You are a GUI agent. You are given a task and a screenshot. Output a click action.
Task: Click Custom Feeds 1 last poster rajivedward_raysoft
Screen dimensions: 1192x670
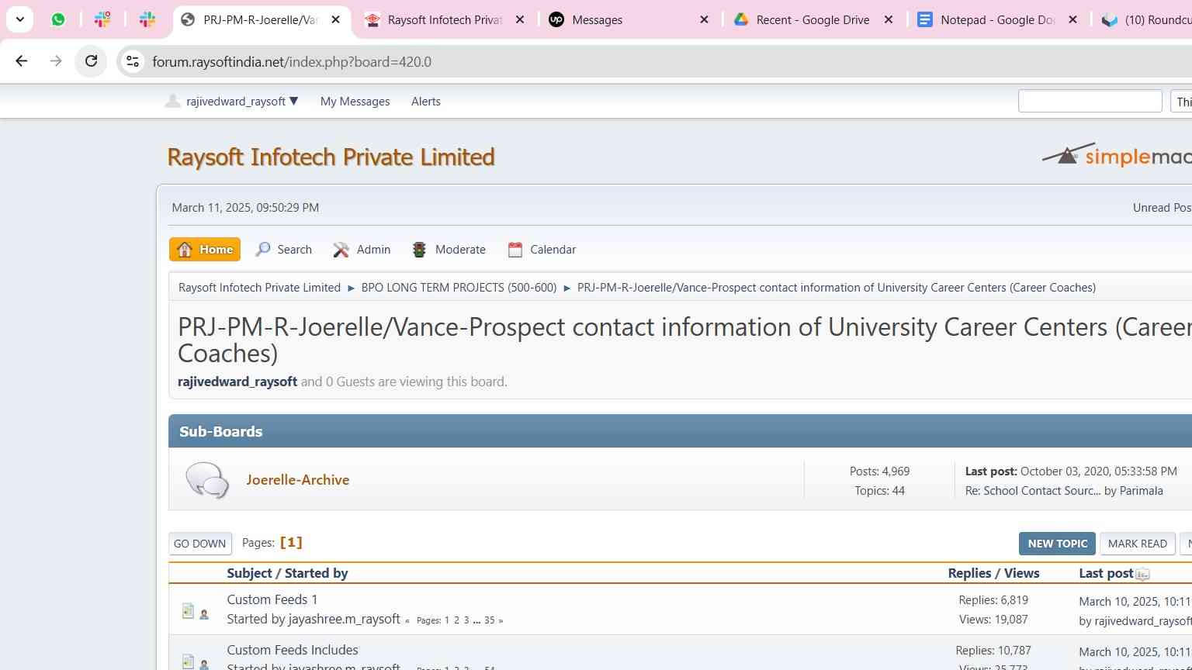1142,621
